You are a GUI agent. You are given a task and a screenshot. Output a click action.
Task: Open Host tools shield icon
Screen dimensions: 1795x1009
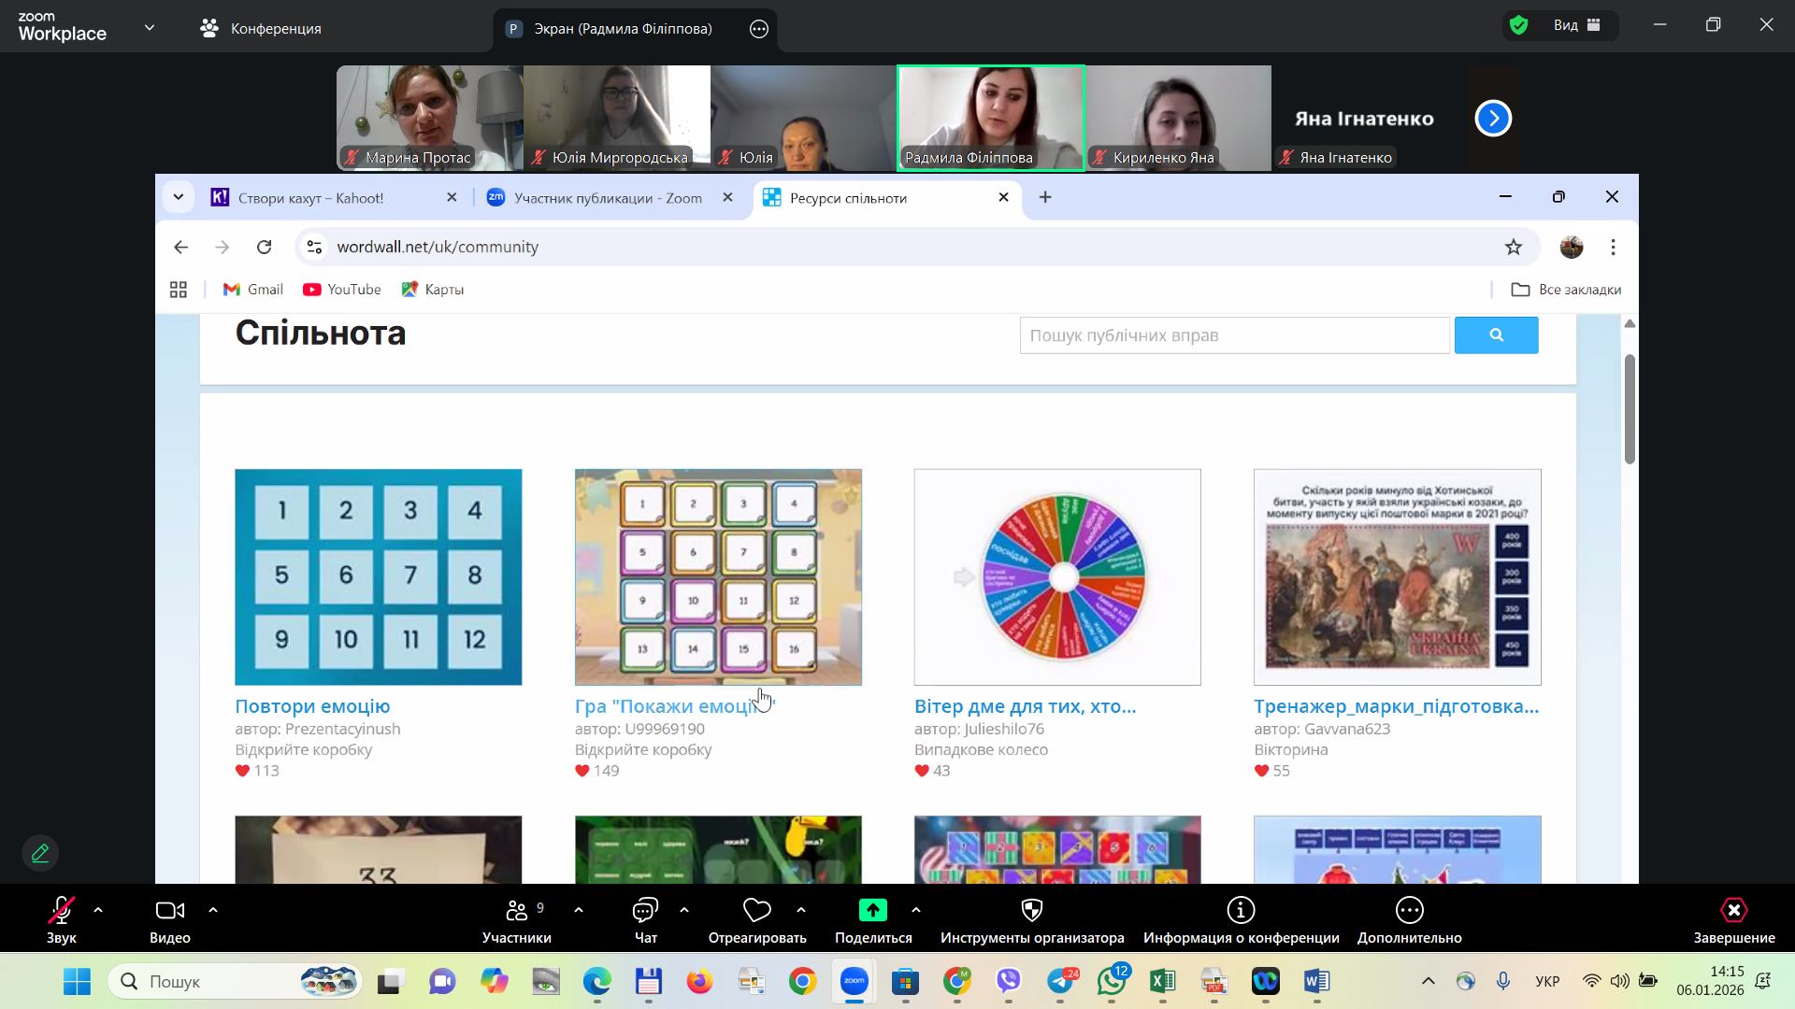1032,911
